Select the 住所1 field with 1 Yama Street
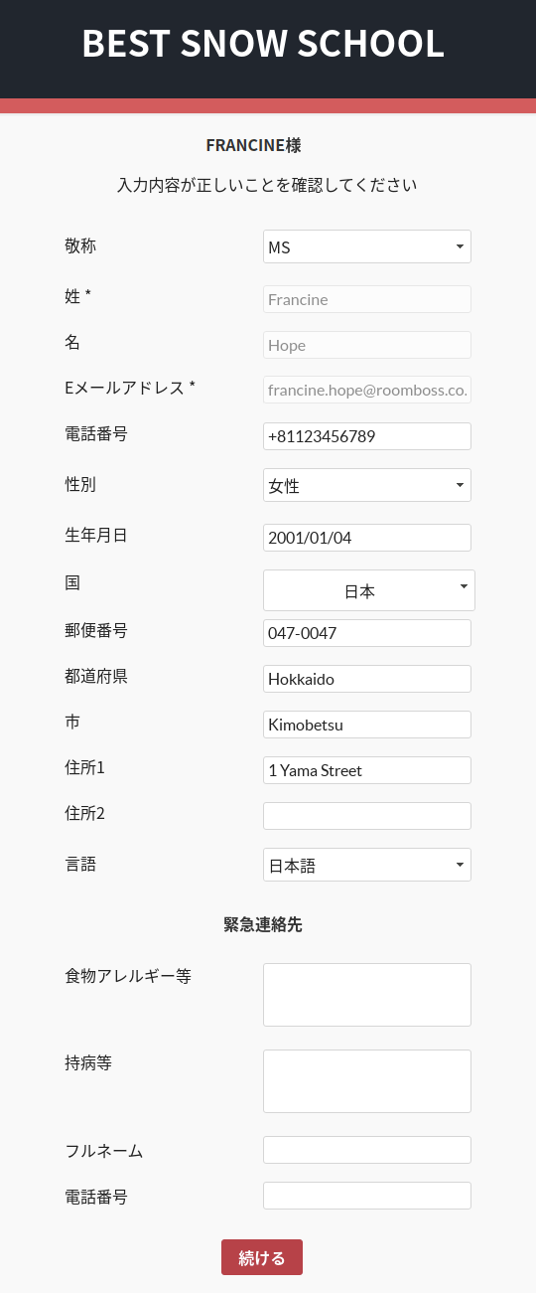 (367, 770)
